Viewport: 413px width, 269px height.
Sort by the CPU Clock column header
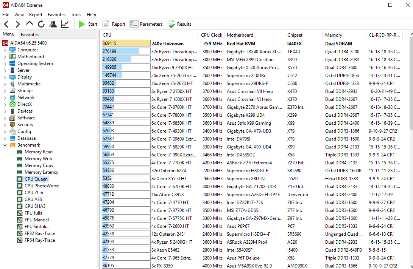click(x=212, y=35)
